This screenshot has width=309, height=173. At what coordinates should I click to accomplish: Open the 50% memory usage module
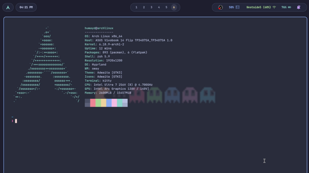coord(234,7)
